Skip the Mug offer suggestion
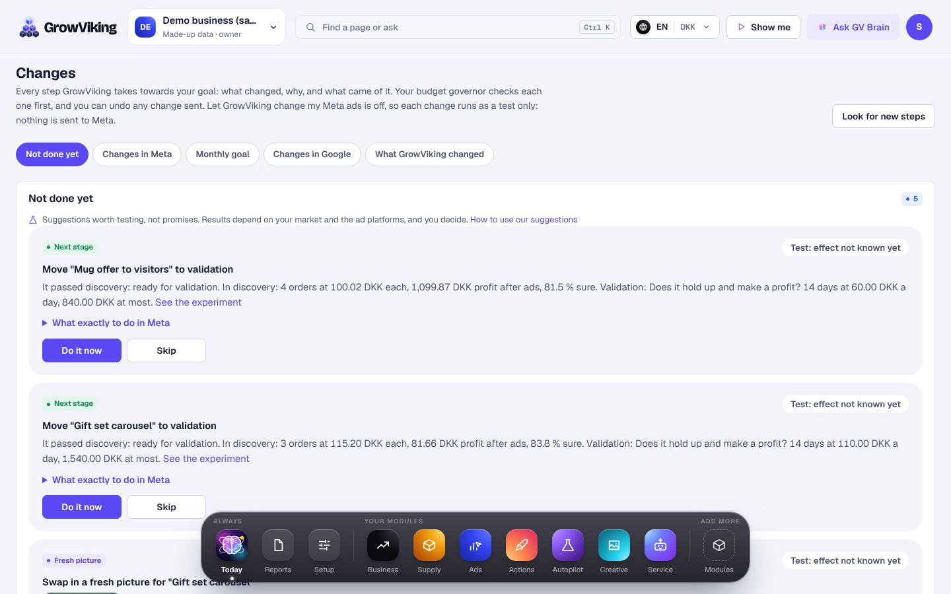Screen dimensions: 951x594 (166, 350)
